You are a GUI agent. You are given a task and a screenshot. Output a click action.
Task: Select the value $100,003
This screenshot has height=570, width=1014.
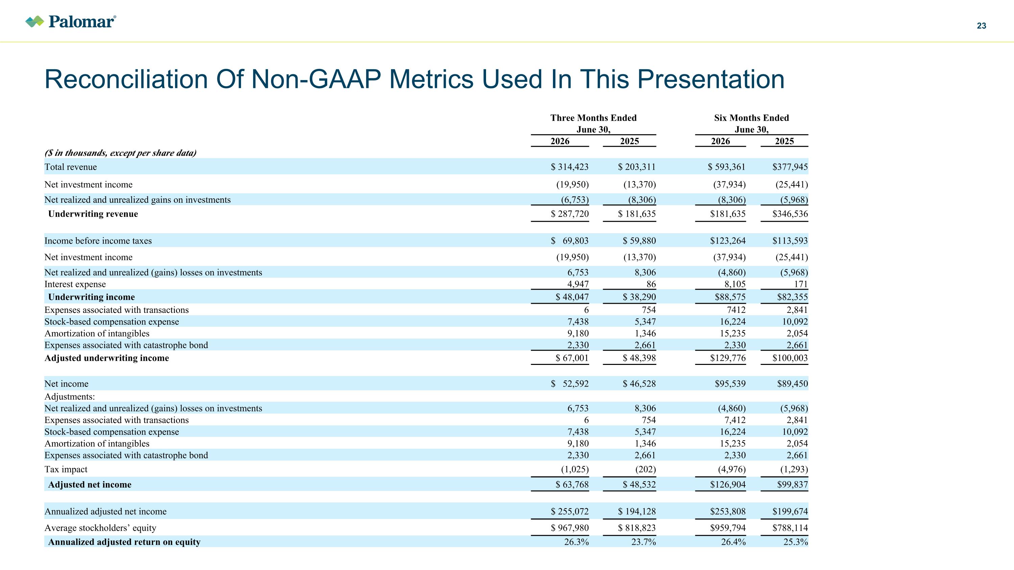(790, 358)
